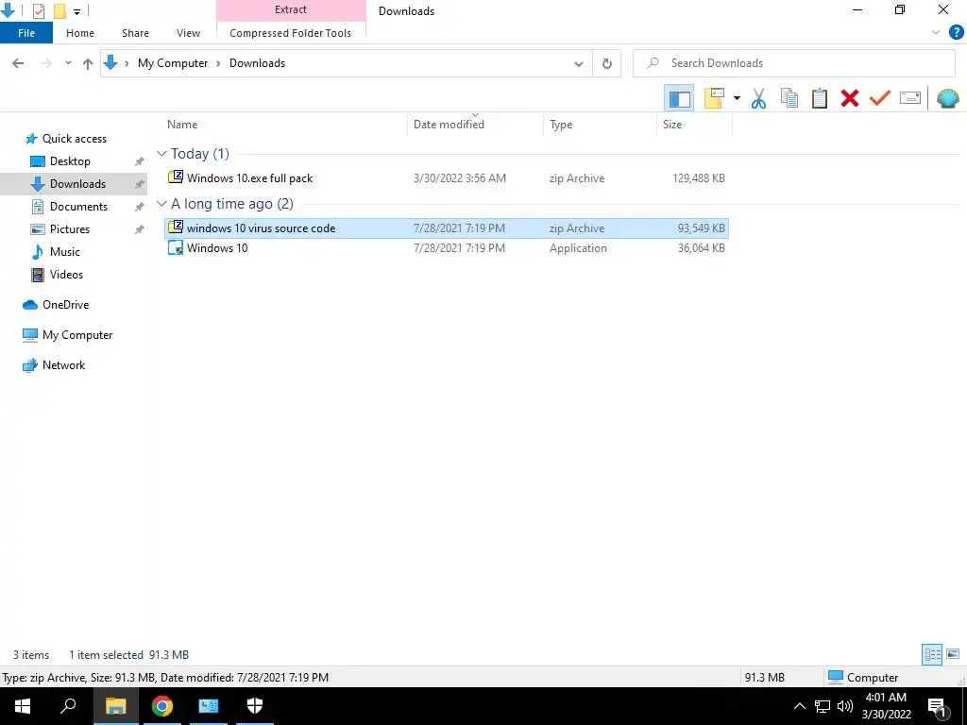Click the new folder toolbar icon

[714, 98]
